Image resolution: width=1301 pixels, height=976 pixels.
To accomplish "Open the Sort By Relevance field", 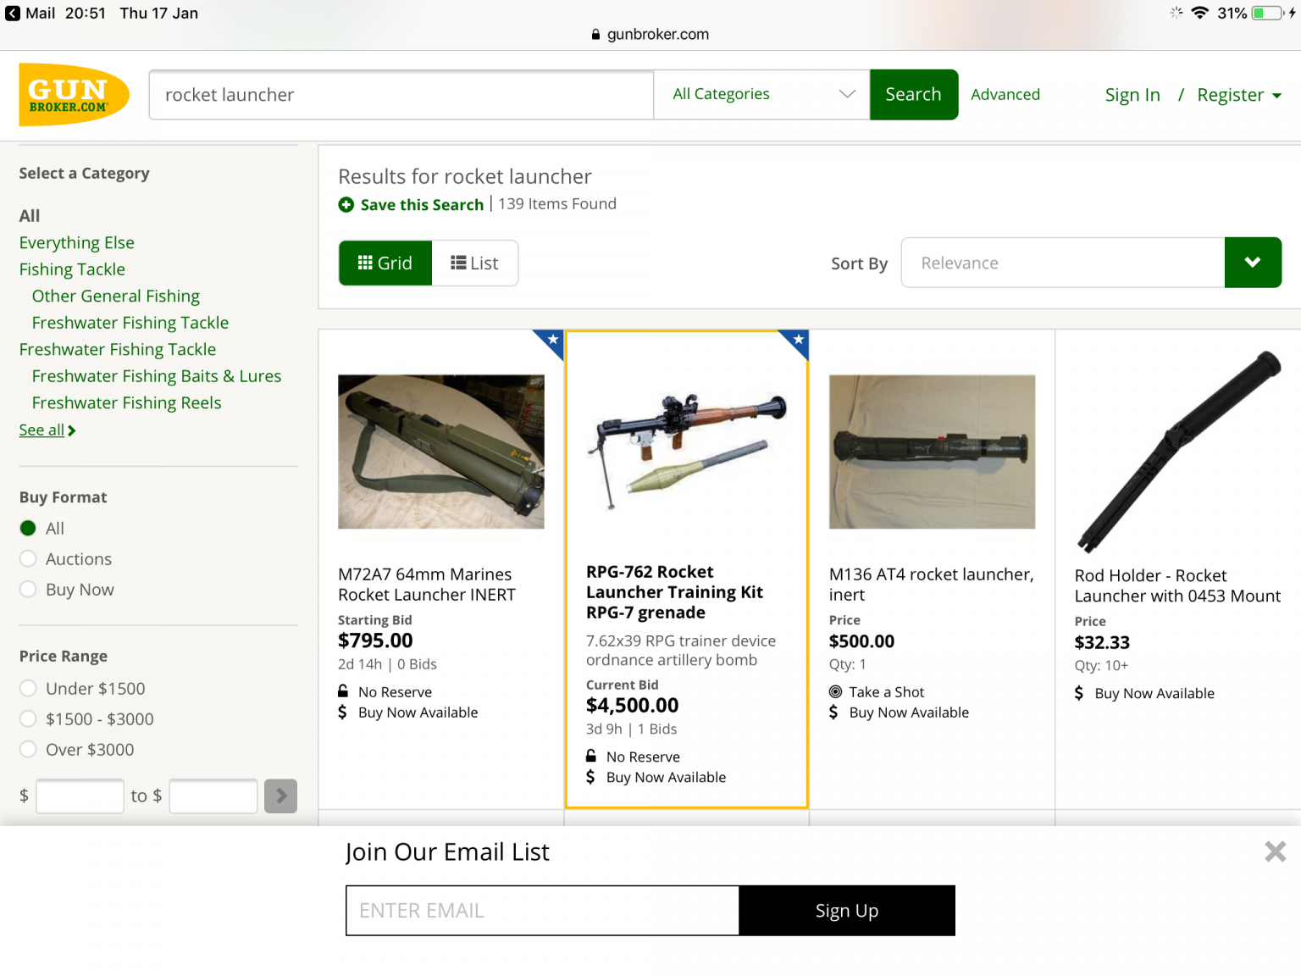I will (x=1063, y=263).
